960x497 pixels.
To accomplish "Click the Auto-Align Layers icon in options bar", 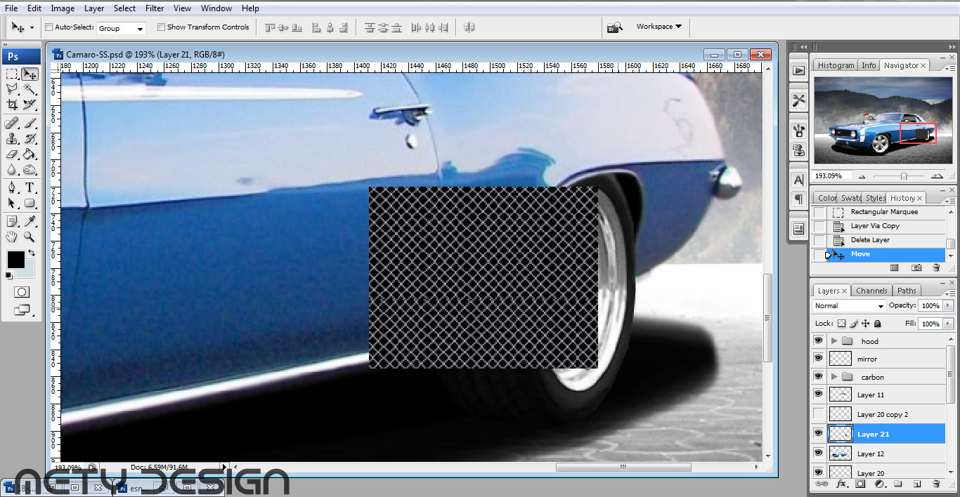I will pyautogui.click(x=469, y=27).
